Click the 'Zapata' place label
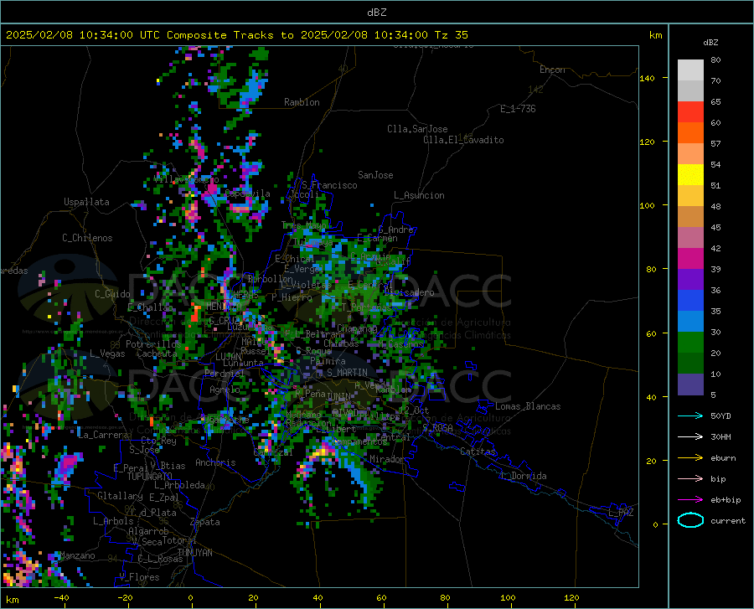Screen dimensions: 754x609 coord(205,522)
